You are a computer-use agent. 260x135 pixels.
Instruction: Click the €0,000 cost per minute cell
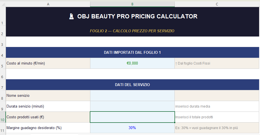tap(132, 63)
